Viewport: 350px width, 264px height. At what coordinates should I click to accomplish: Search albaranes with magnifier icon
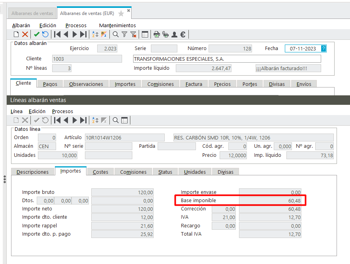(x=116, y=34)
